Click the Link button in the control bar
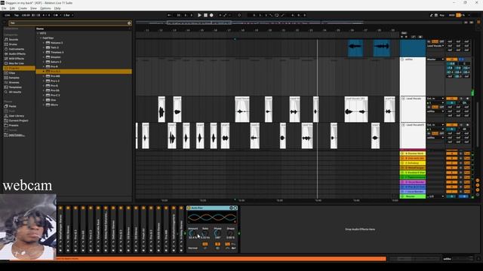The width and height of the screenshot is (483, 271). (8, 15)
